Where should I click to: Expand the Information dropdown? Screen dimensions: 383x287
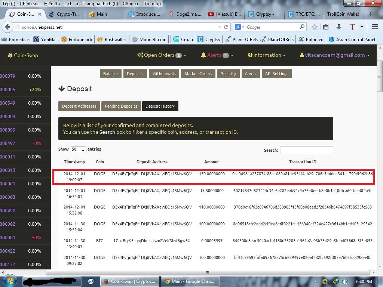coord(266,55)
